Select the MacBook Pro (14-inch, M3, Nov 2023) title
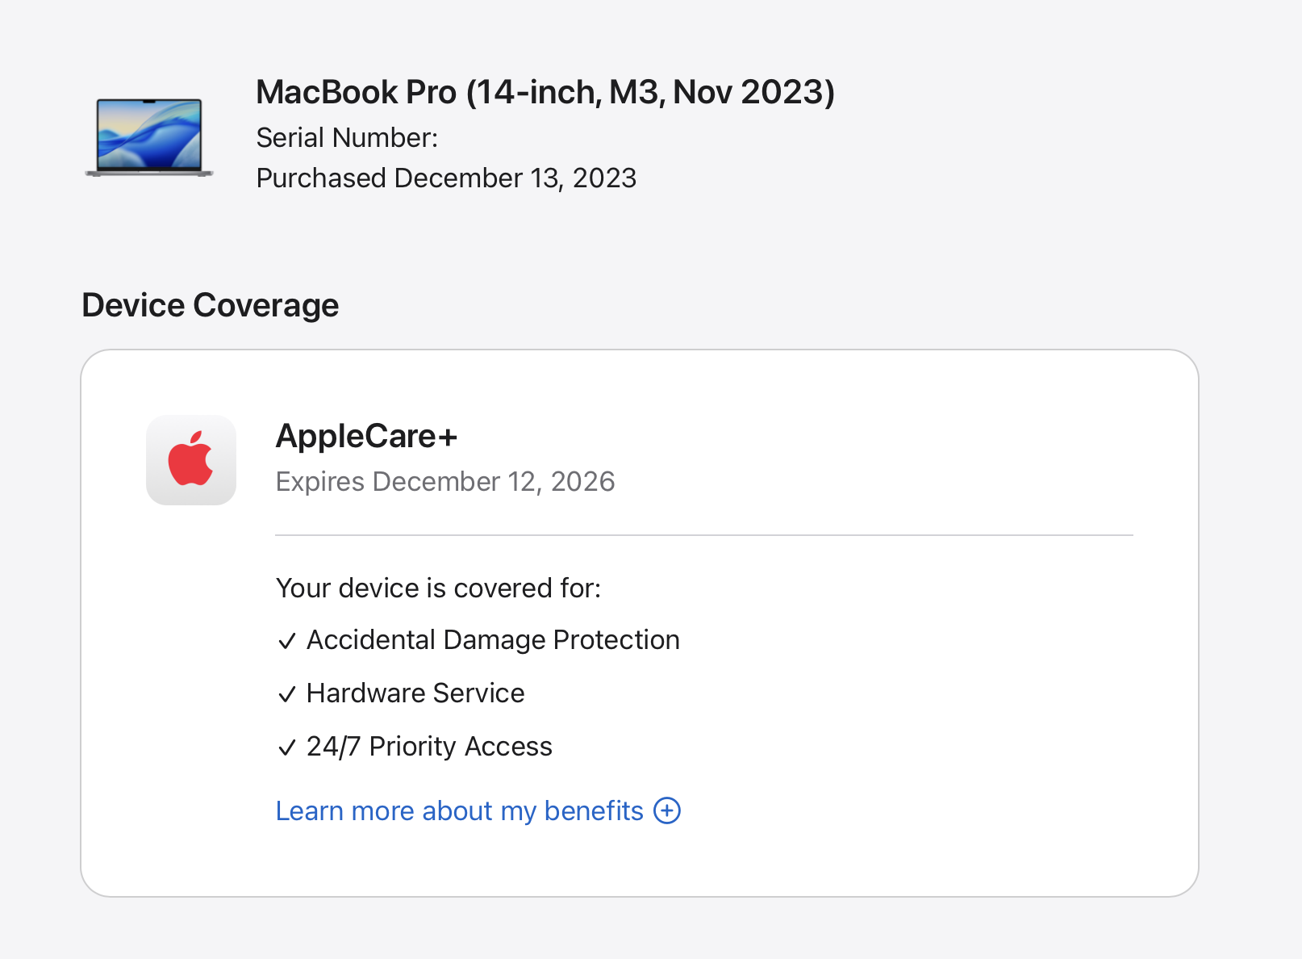 [x=545, y=92]
